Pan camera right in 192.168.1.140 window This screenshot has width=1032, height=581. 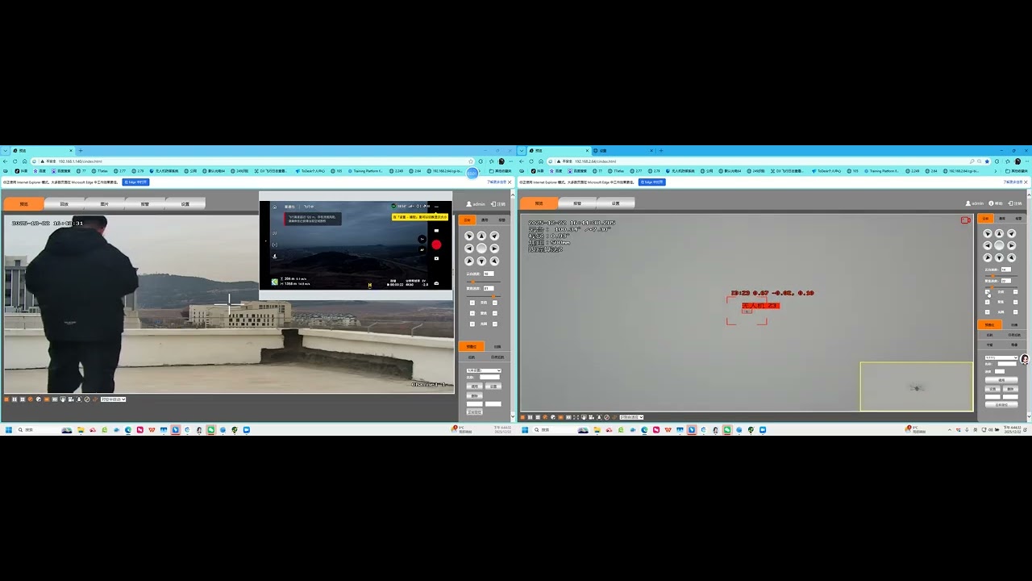tap(494, 248)
